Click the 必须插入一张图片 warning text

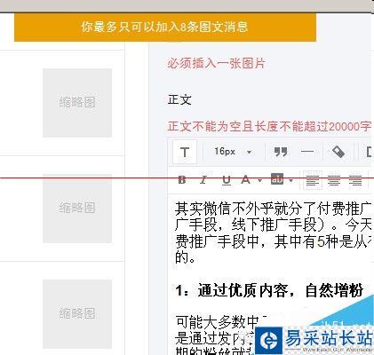(216, 63)
